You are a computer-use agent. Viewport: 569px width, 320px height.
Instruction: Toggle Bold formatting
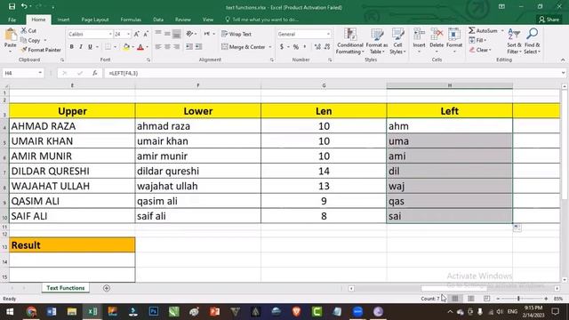(71, 47)
